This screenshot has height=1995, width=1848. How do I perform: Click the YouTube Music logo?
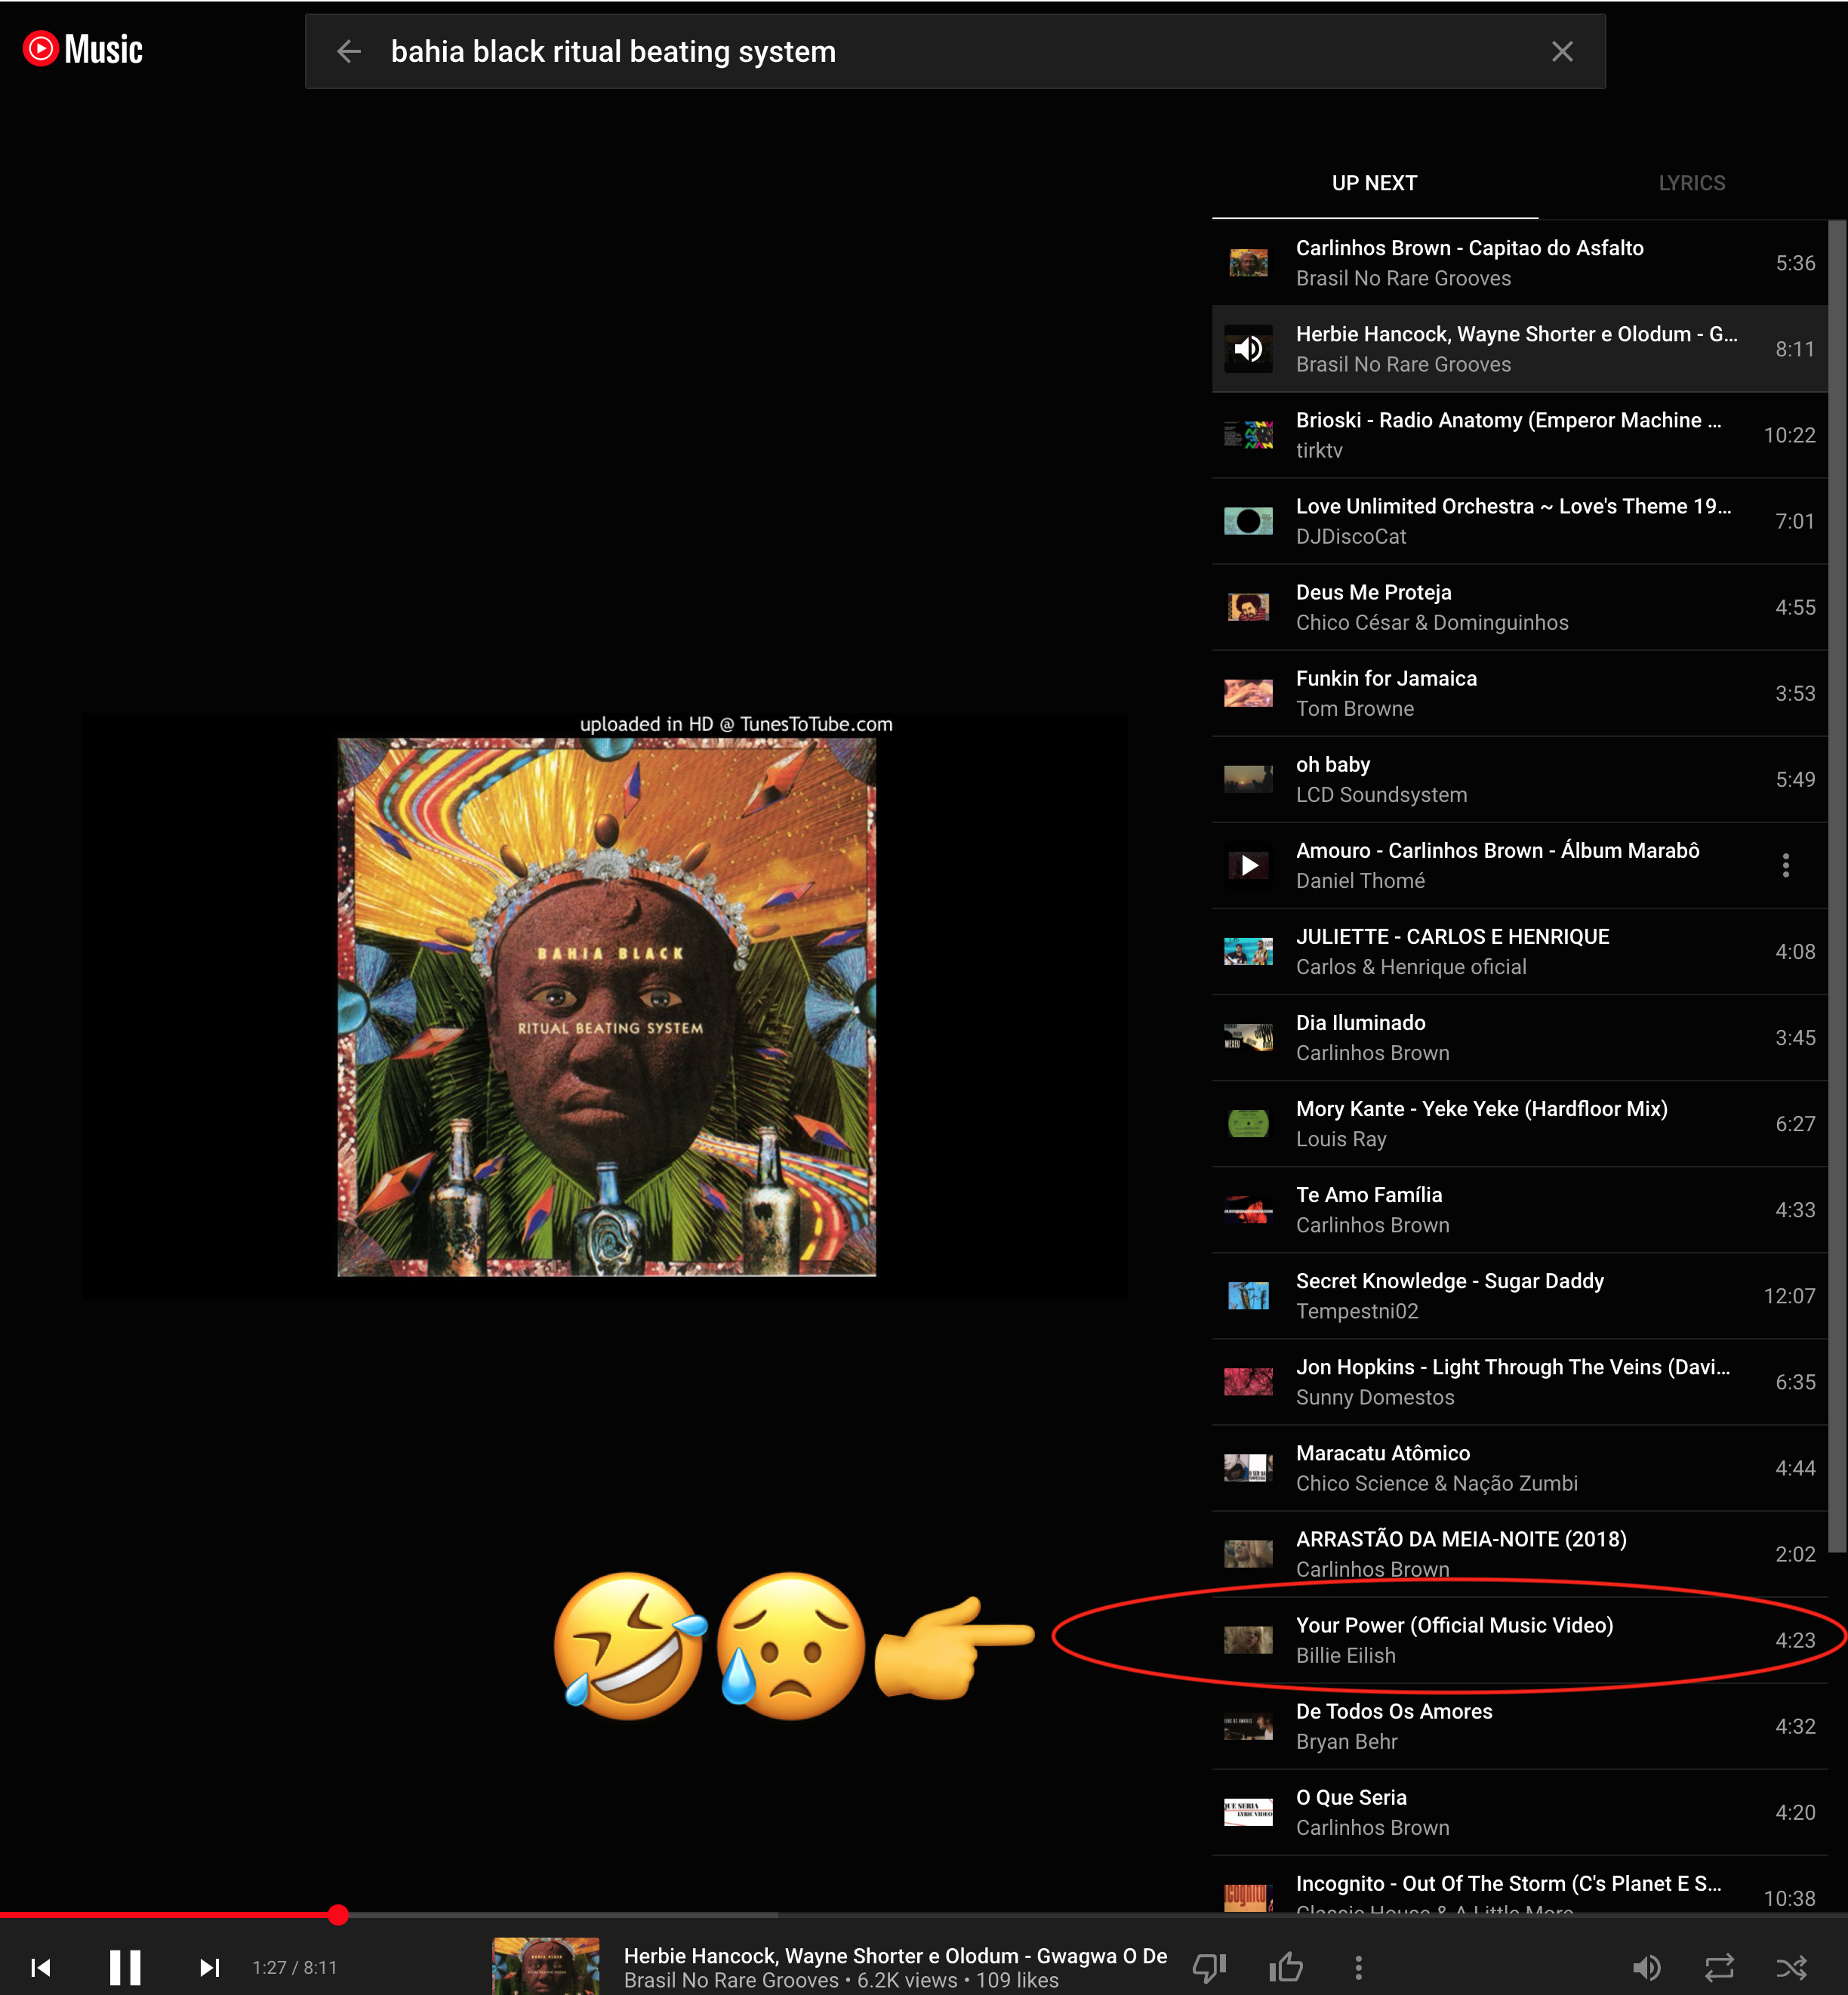[x=83, y=49]
